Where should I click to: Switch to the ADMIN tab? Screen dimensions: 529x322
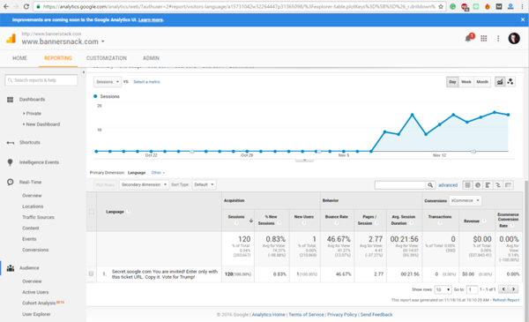point(151,58)
